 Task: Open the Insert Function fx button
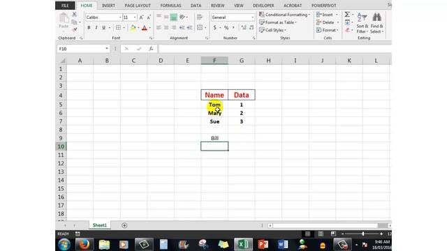point(151,49)
